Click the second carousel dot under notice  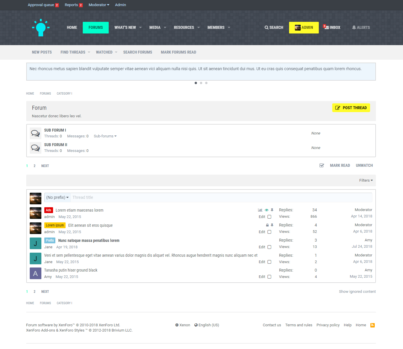pyautogui.click(x=201, y=83)
